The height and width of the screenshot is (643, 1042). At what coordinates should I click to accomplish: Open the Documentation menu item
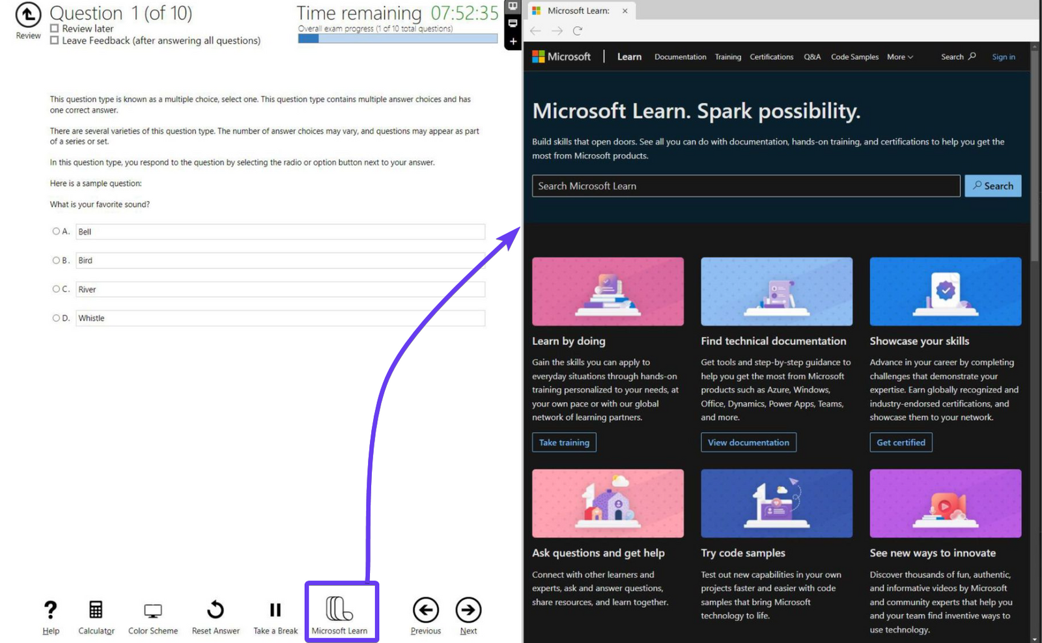[x=680, y=57]
